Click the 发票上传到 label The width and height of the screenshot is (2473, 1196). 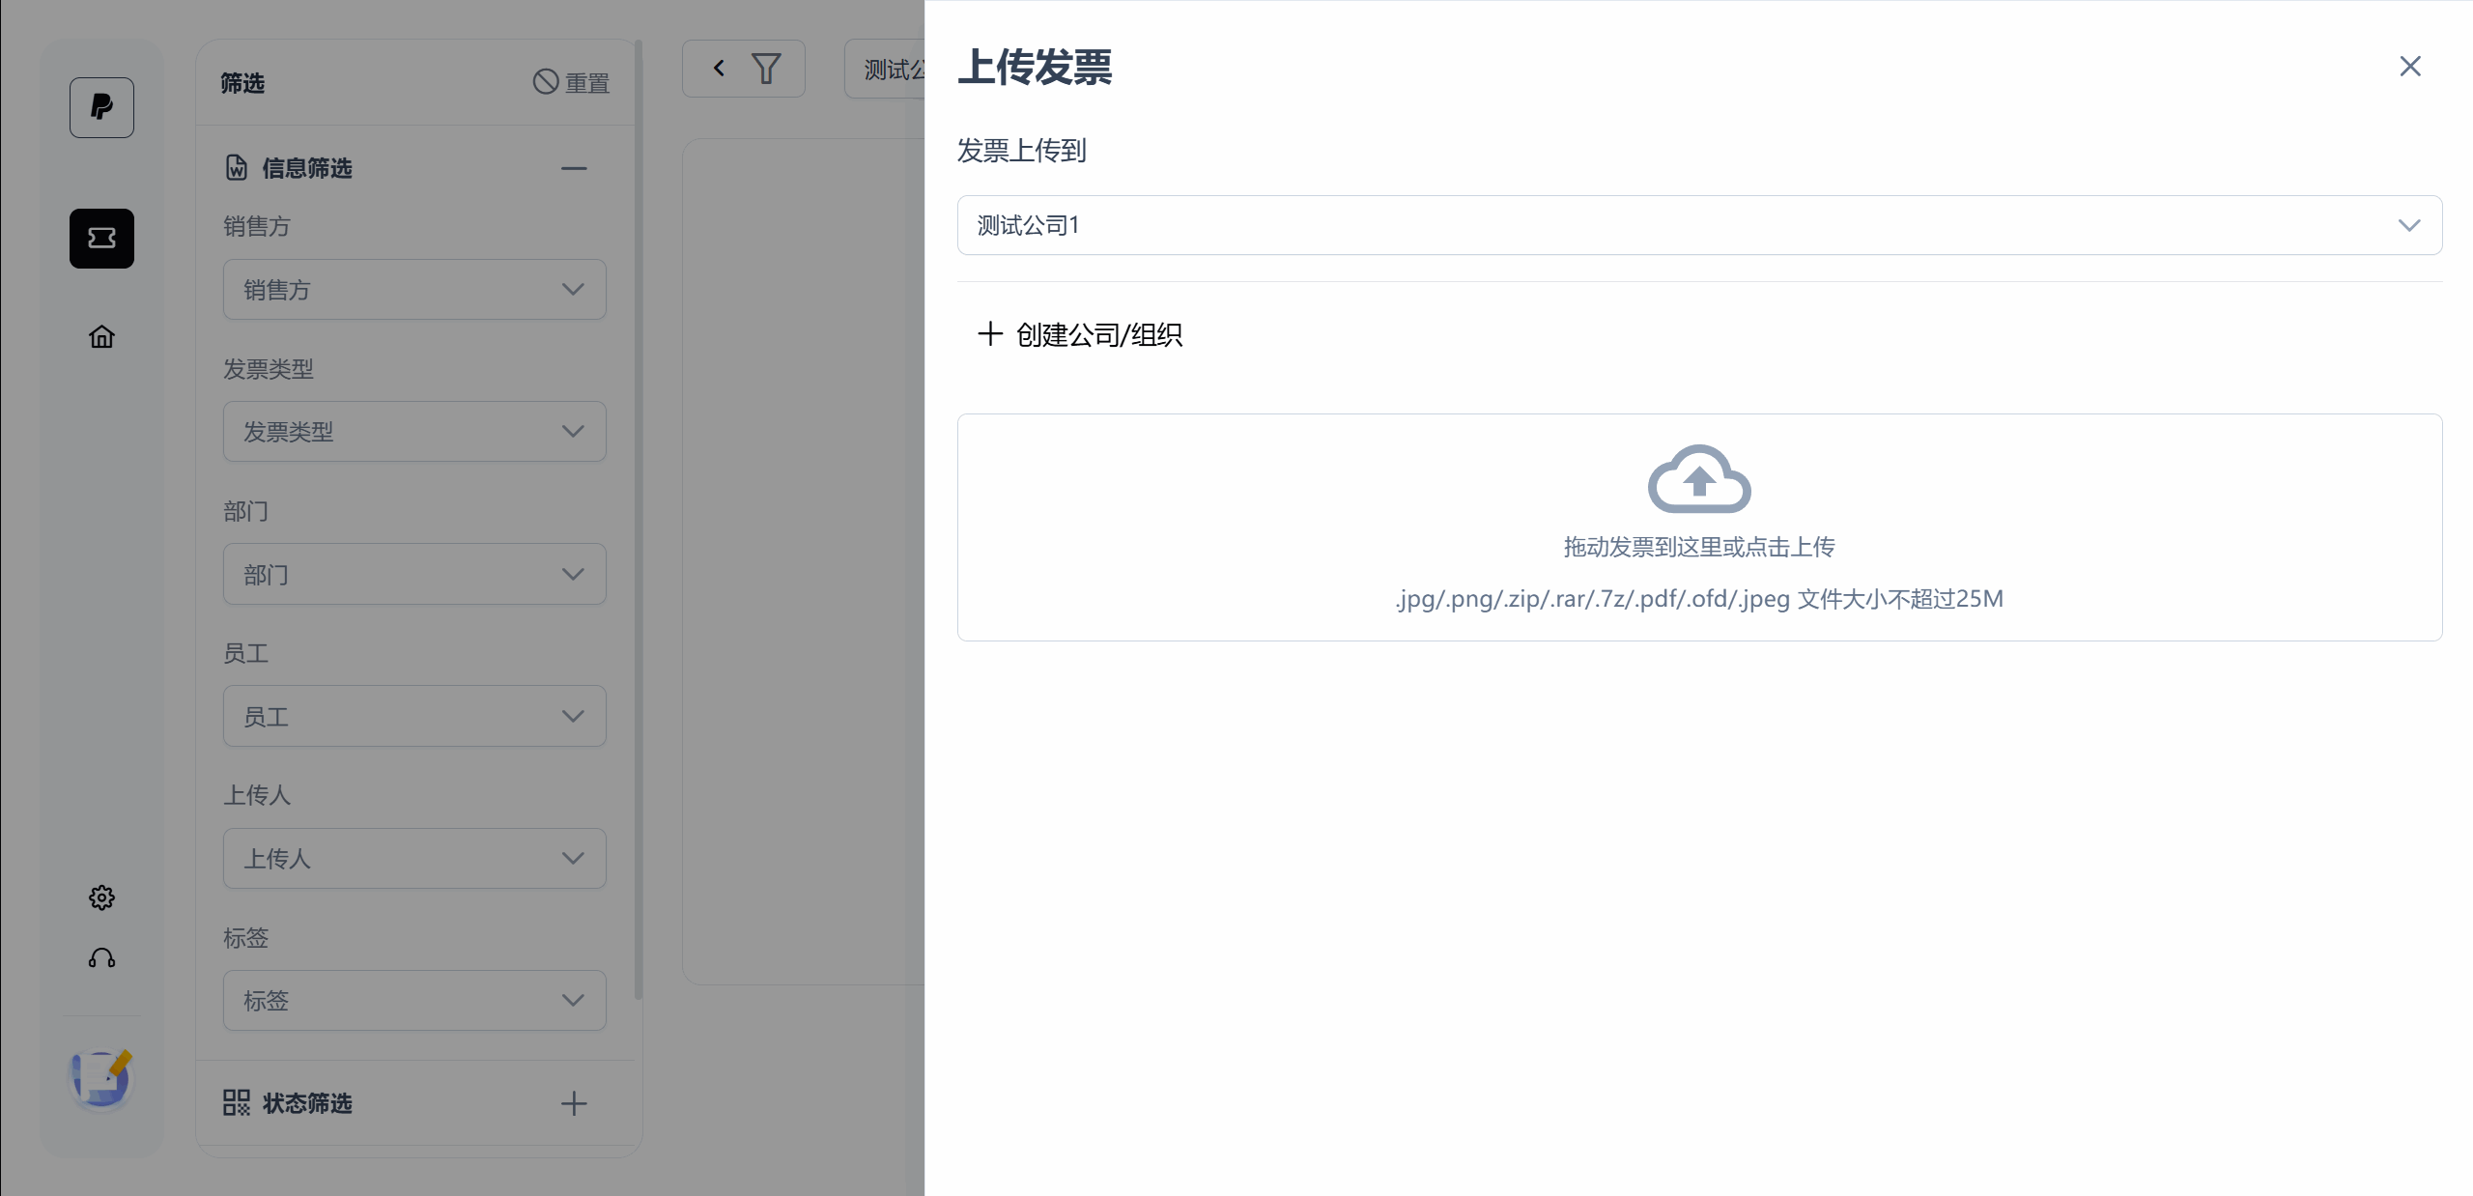1022,151
